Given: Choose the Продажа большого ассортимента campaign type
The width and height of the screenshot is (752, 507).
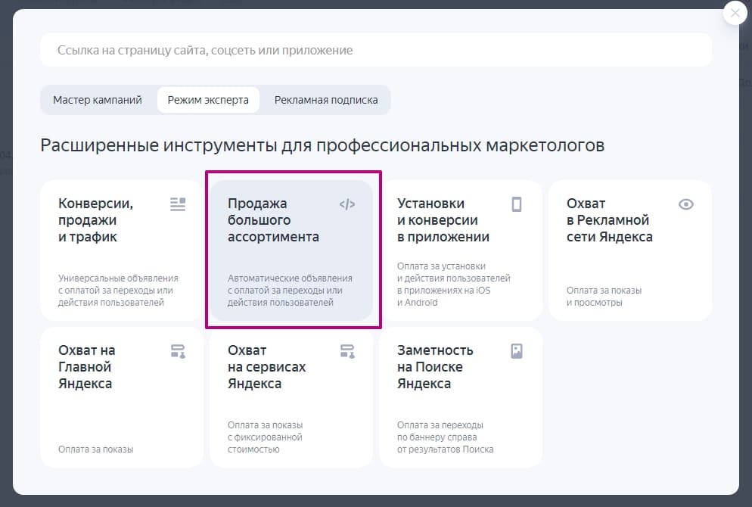Looking at the screenshot, I should (x=292, y=250).
